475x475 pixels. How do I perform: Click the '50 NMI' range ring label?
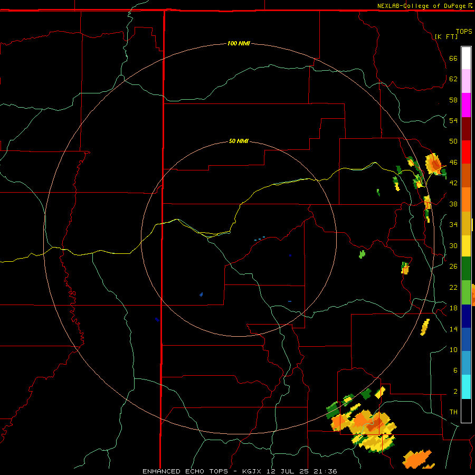[x=239, y=141]
